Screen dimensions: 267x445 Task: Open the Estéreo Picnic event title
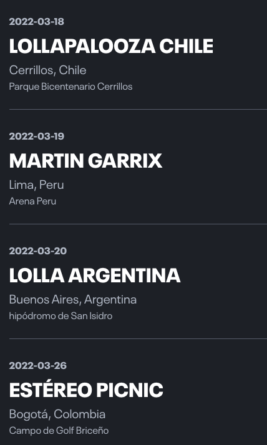(86, 390)
